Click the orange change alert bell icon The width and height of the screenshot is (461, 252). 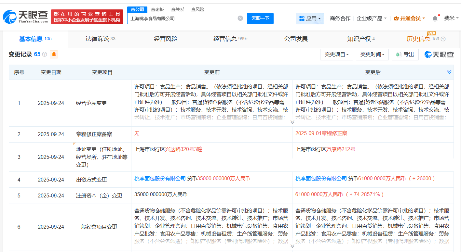click(54, 54)
